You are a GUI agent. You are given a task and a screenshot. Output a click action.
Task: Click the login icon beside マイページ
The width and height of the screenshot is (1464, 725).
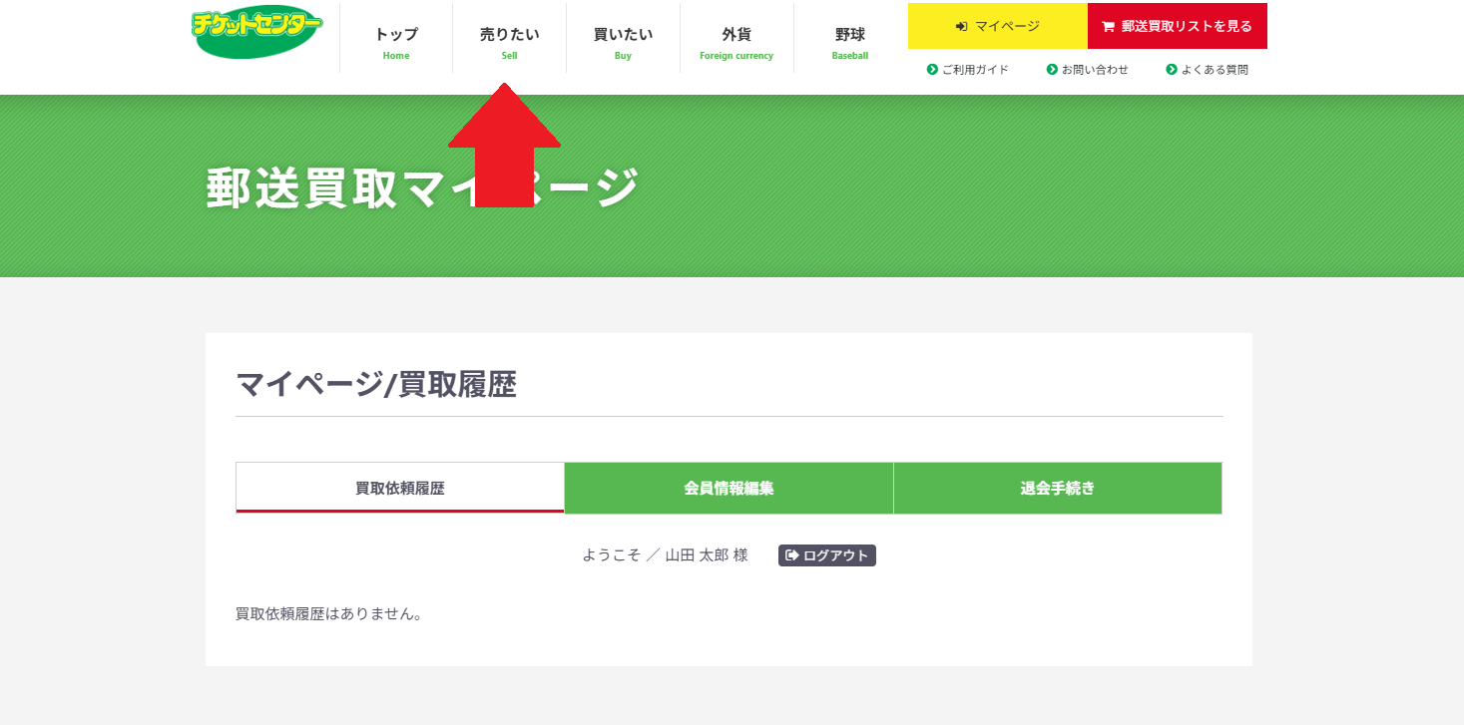[x=961, y=27]
